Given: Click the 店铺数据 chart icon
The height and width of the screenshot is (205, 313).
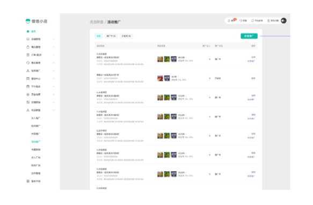Looking at the screenshot, I should click(x=28, y=102).
